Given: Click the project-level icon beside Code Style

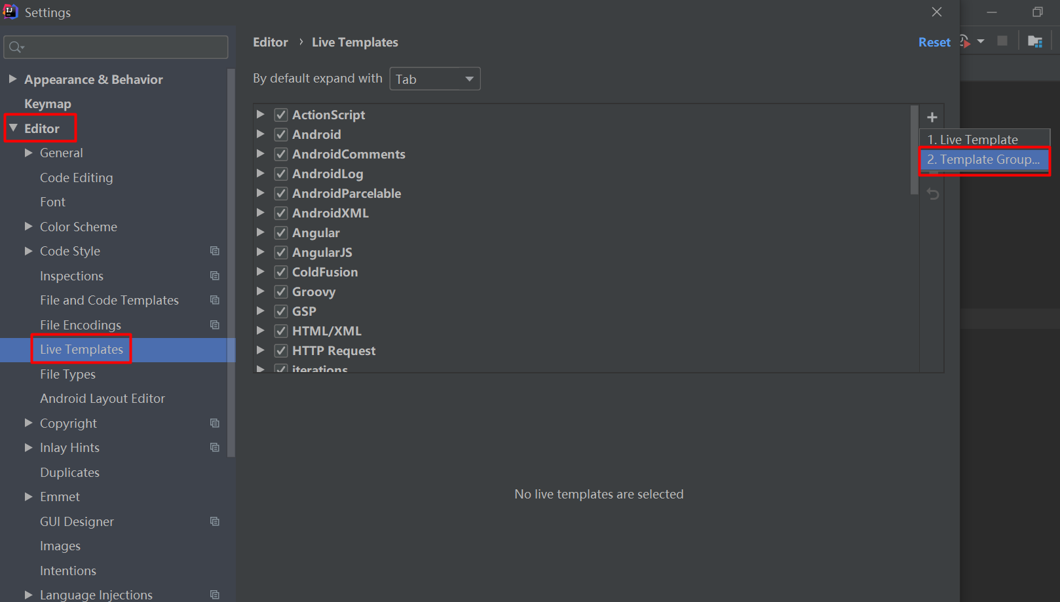Looking at the screenshot, I should coord(215,251).
